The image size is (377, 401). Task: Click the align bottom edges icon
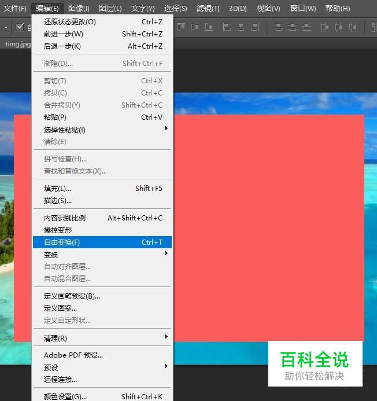click(x=209, y=27)
